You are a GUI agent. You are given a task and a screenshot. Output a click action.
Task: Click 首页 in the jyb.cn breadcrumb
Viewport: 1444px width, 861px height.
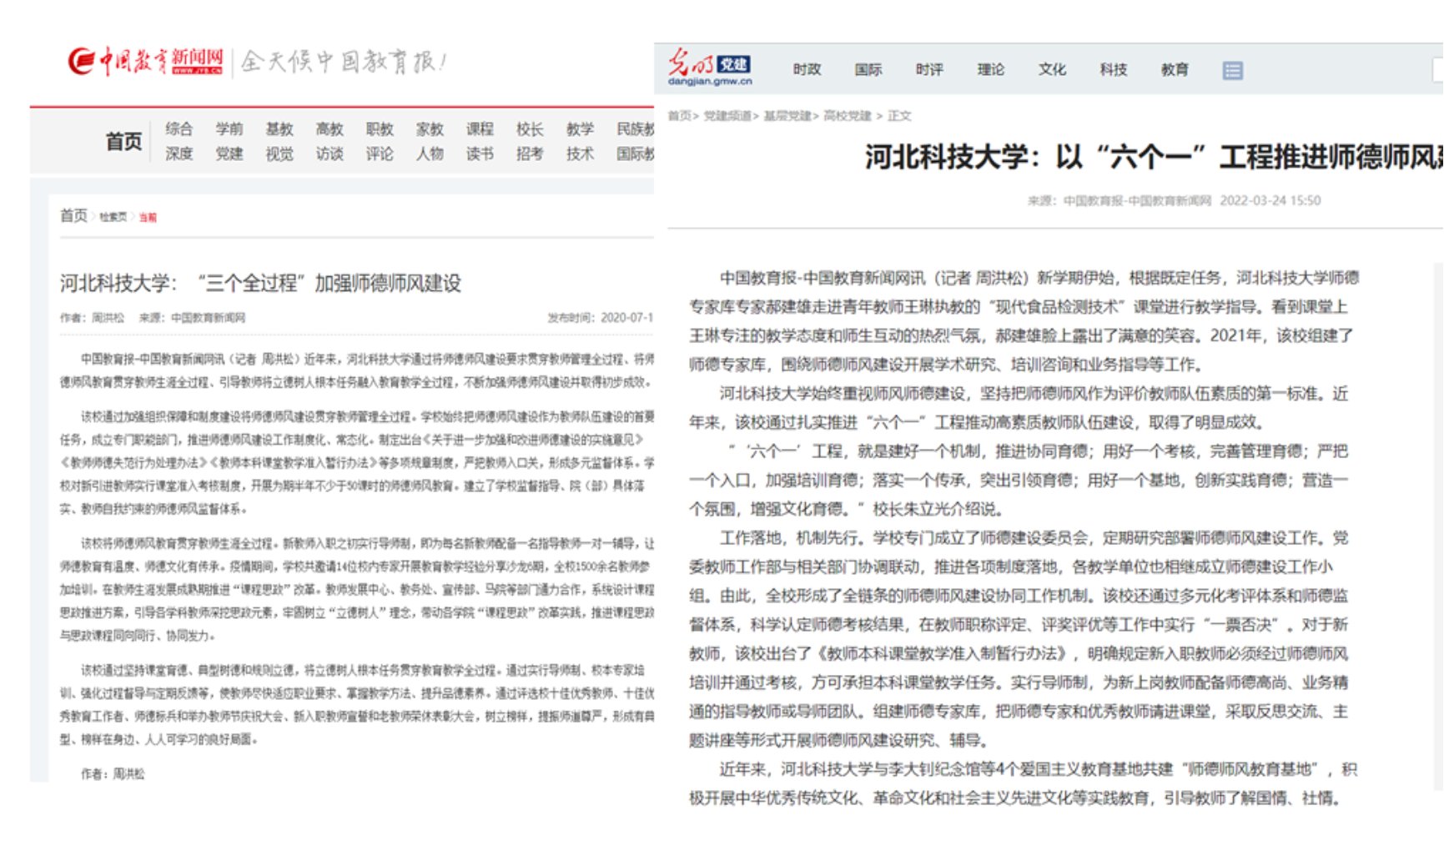(73, 215)
